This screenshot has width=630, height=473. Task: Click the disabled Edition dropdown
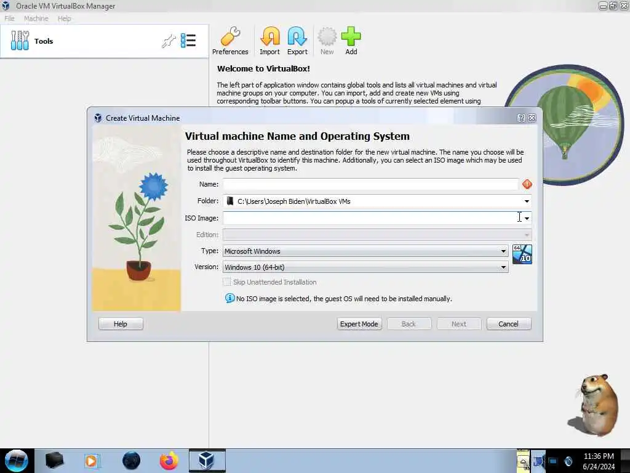tap(377, 235)
